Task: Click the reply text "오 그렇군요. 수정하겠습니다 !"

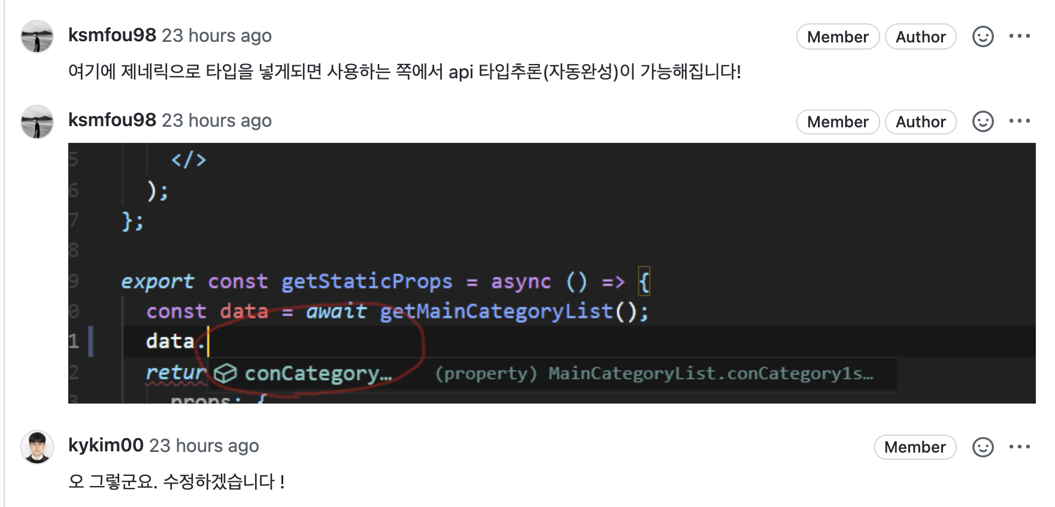Action: pyautogui.click(x=177, y=481)
